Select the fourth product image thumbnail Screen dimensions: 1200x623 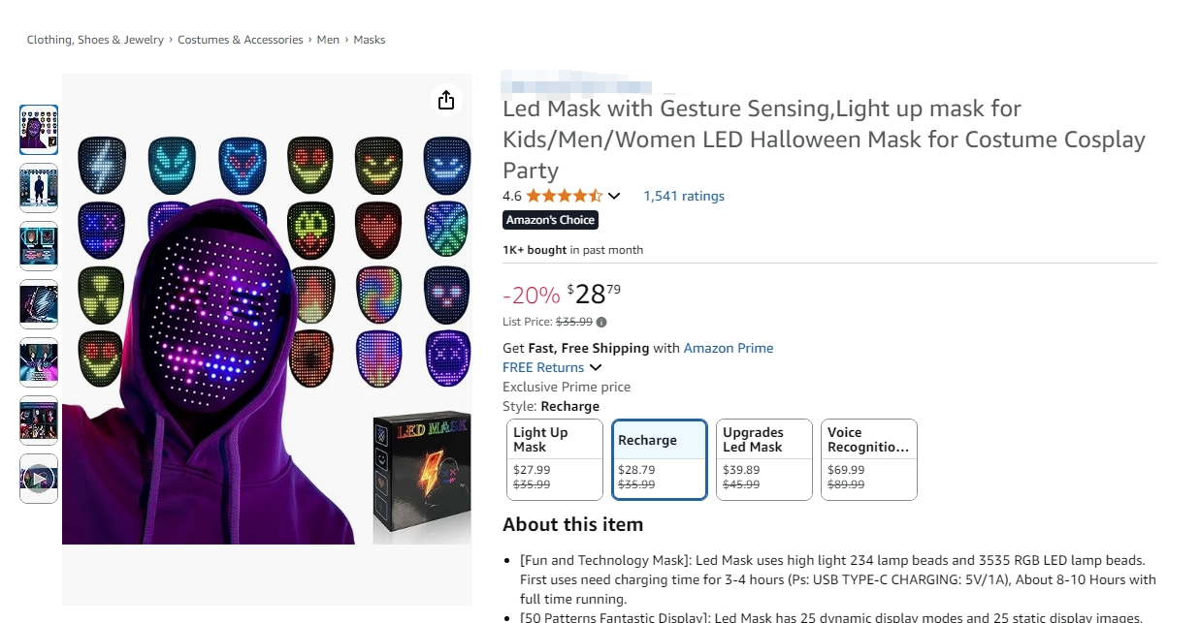click(x=39, y=304)
